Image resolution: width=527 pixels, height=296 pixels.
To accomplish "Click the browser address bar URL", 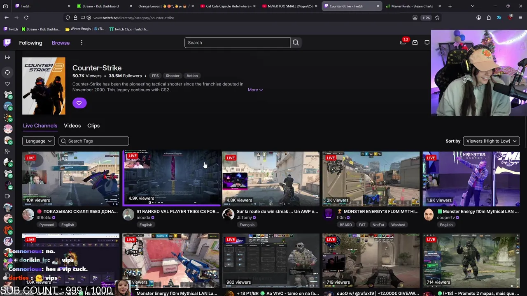I will (x=133, y=18).
